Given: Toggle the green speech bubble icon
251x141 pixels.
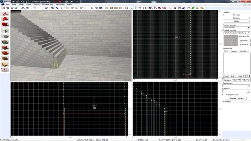Looking at the screenshot, I should (193, 8).
